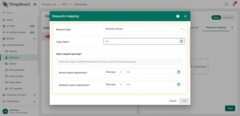Collapse the Devices & assets section
The image size is (240, 116).
(34, 45)
